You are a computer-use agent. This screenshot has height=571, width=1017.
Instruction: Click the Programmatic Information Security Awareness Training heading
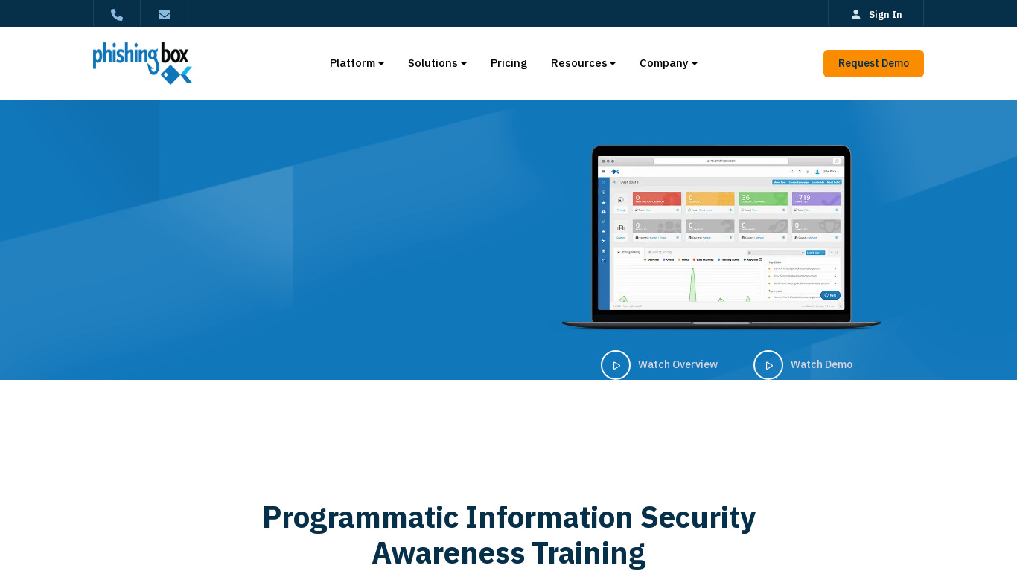(508, 535)
